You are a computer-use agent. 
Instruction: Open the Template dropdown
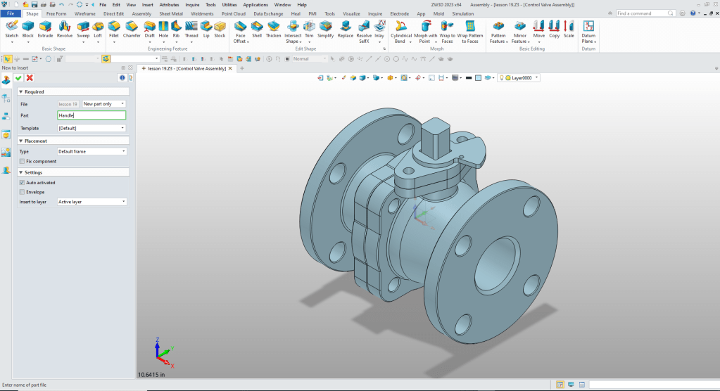pos(91,128)
